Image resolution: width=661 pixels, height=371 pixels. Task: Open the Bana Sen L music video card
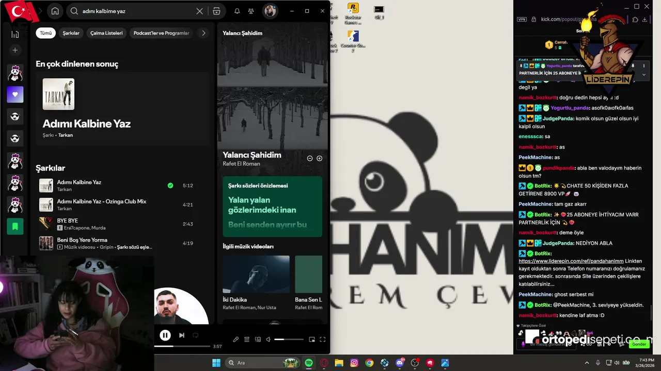point(308,283)
